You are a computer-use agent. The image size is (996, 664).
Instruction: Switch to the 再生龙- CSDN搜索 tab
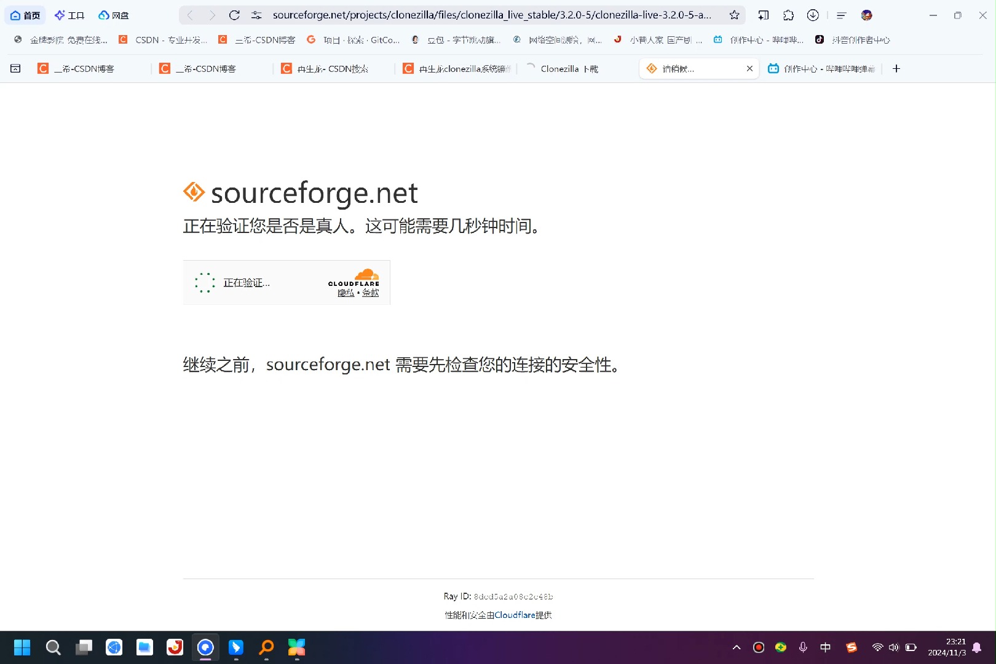[332, 69]
